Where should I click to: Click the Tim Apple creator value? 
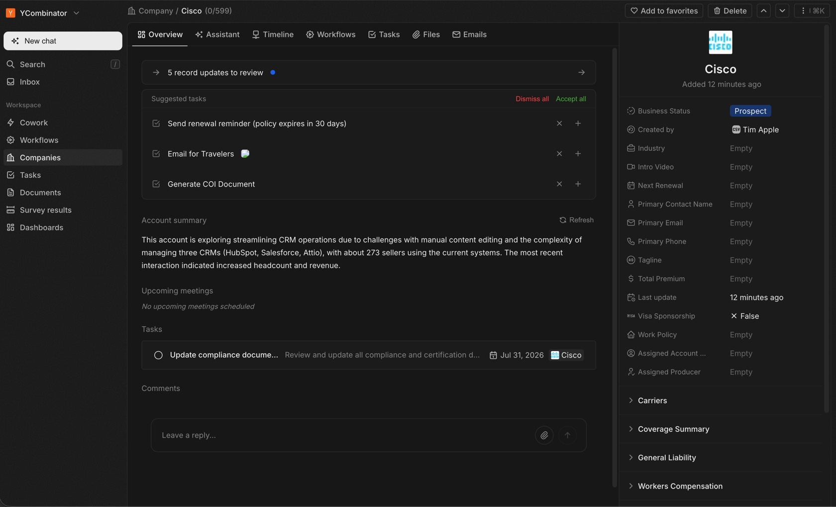click(x=755, y=129)
